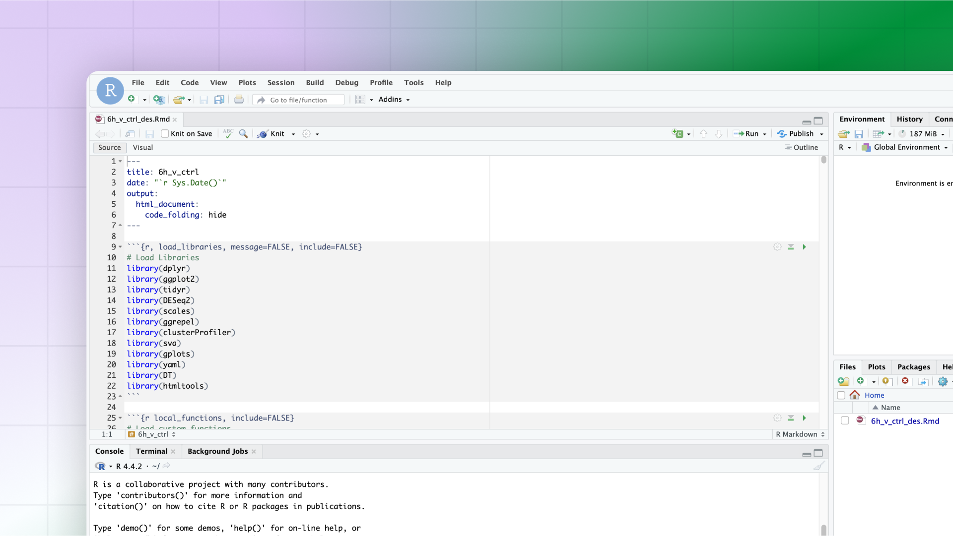
Task: Click Delete icon in Files pane
Action: [905, 381]
